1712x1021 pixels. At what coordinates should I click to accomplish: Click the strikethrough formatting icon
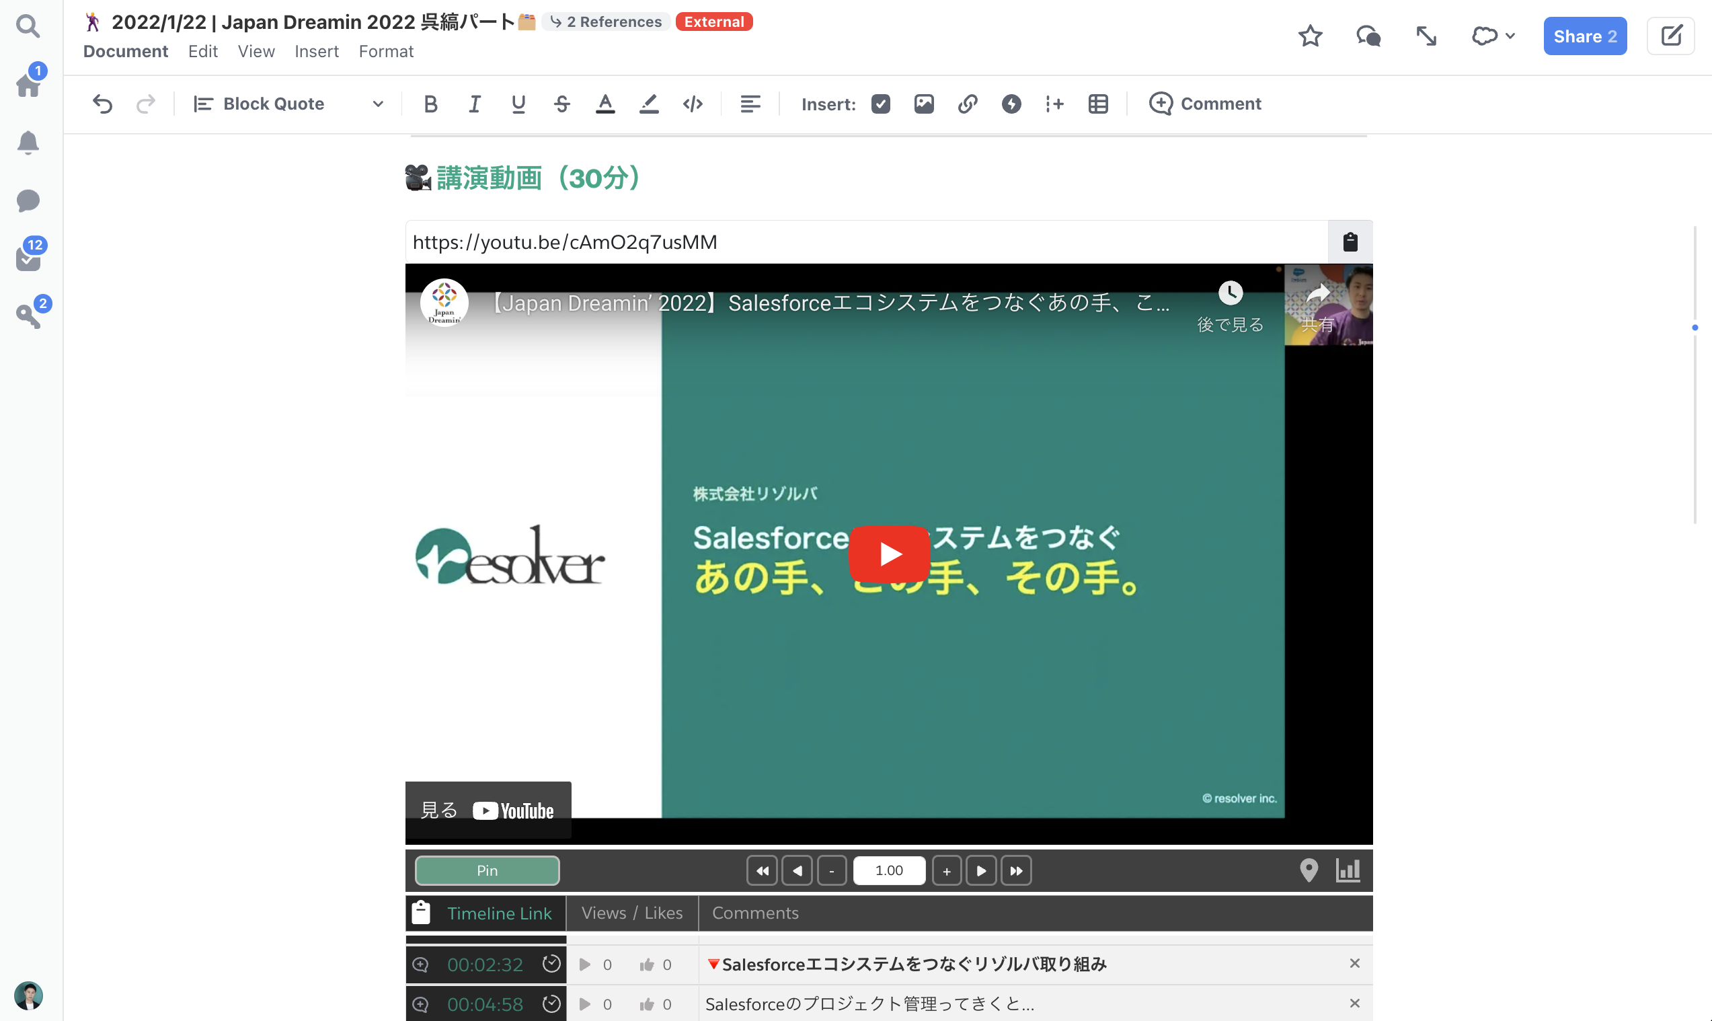(x=561, y=104)
